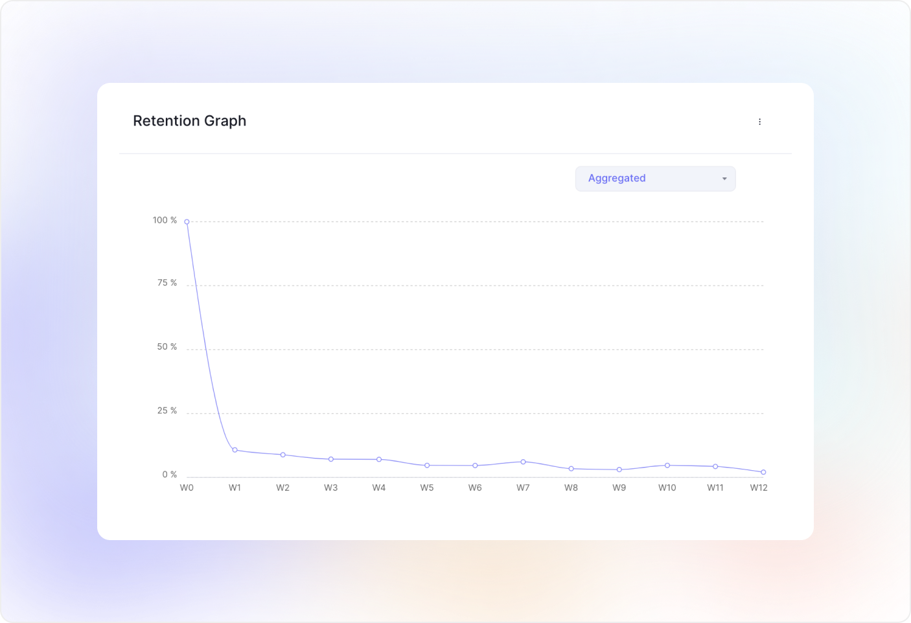
Task: Click the W8 point on the line
Action: pyautogui.click(x=571, y=469)
